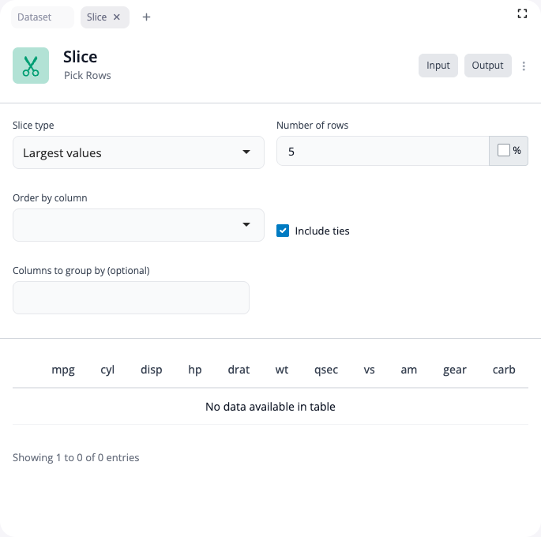Click the Output button

click(487, 66)
